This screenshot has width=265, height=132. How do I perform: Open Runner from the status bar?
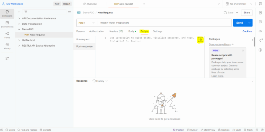coord(192,130)
